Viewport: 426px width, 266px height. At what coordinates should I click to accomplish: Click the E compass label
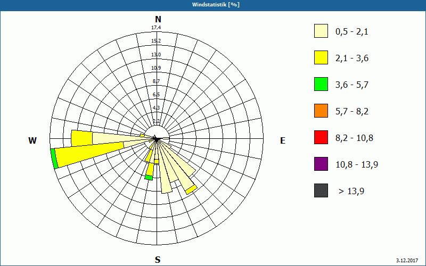[x=283, y=140]
